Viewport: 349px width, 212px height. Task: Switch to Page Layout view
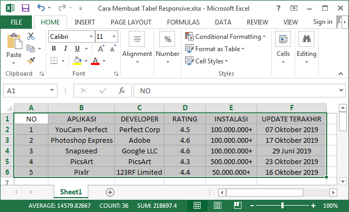pyautogui.click(x=218, y=205)
